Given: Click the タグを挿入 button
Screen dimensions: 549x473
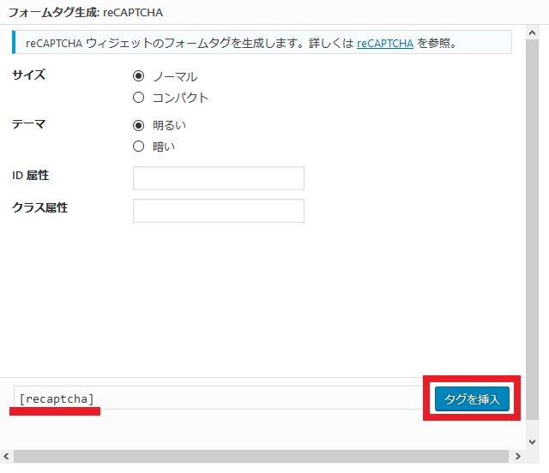Looking at the screenshot, I should coord(472,398).
